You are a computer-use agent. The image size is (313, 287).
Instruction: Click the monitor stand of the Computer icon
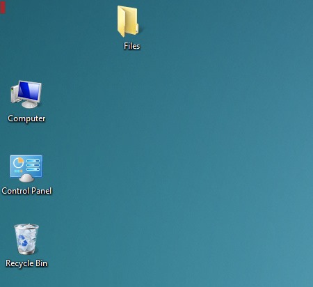point(29,104)
